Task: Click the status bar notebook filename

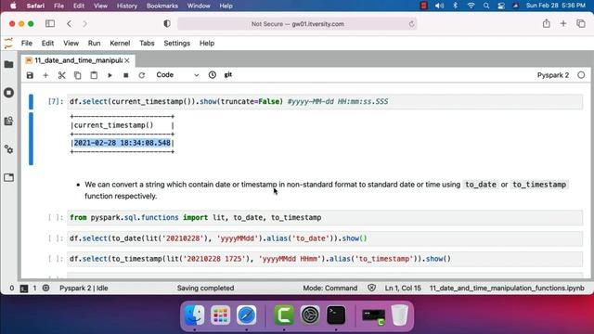Action: pyautogui.click(x=507, y=289)
